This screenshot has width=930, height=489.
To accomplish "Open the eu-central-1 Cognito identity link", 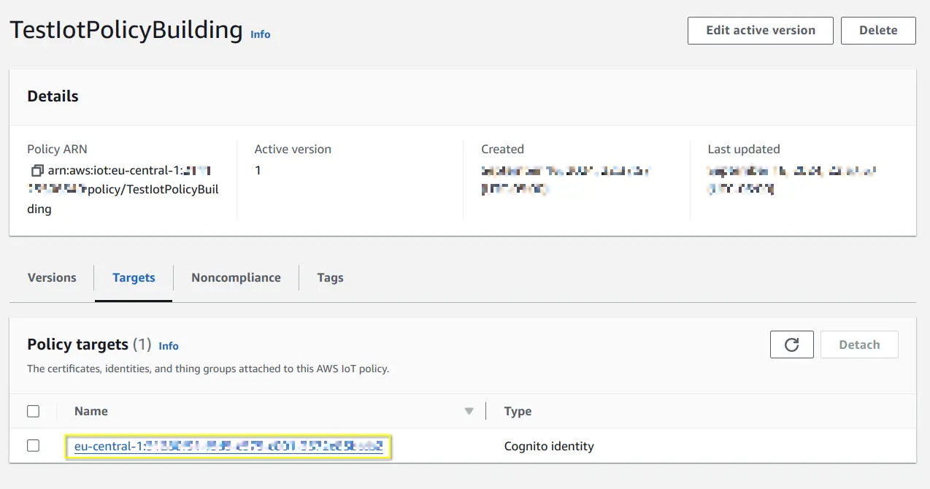I will (x=228, y=446).
